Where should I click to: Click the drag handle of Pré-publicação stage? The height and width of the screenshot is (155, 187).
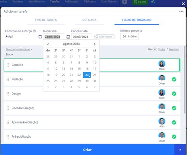point(8,136)
